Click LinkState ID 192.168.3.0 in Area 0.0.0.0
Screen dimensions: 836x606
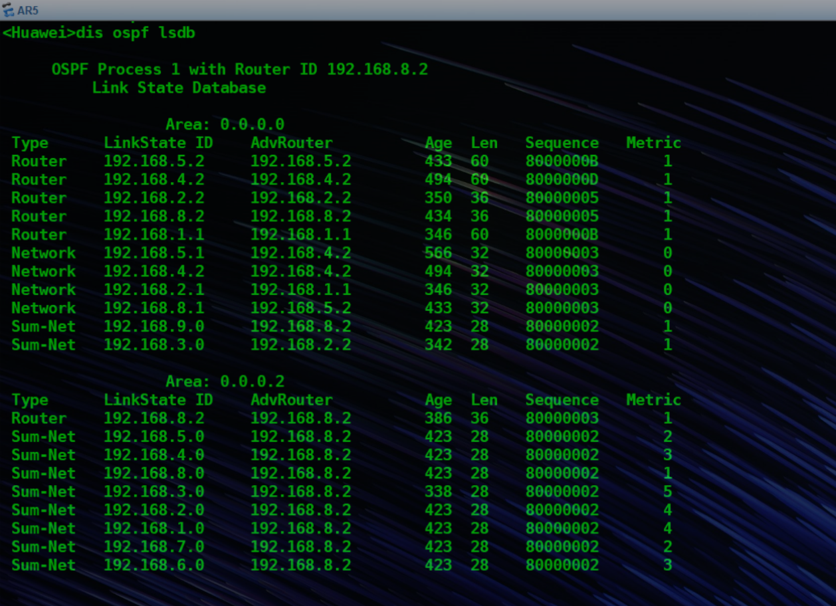(154, 345)
